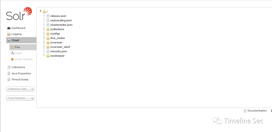Switch to the Graph view icon
The height and width of the screenshot is (132, 272).
pos(12,53)
